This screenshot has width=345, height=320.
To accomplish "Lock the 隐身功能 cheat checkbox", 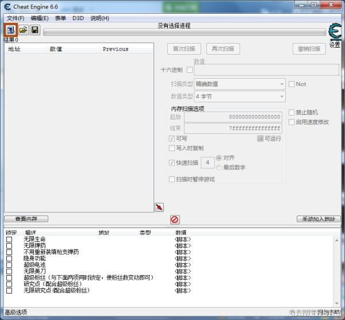I will pyautogui.click(x=9, y=259).
